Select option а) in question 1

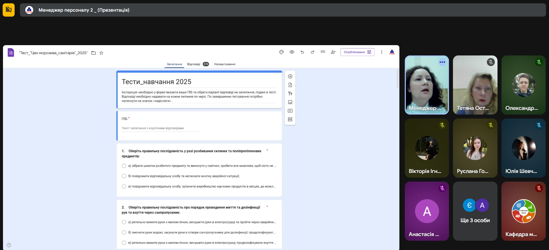(124, 166)
